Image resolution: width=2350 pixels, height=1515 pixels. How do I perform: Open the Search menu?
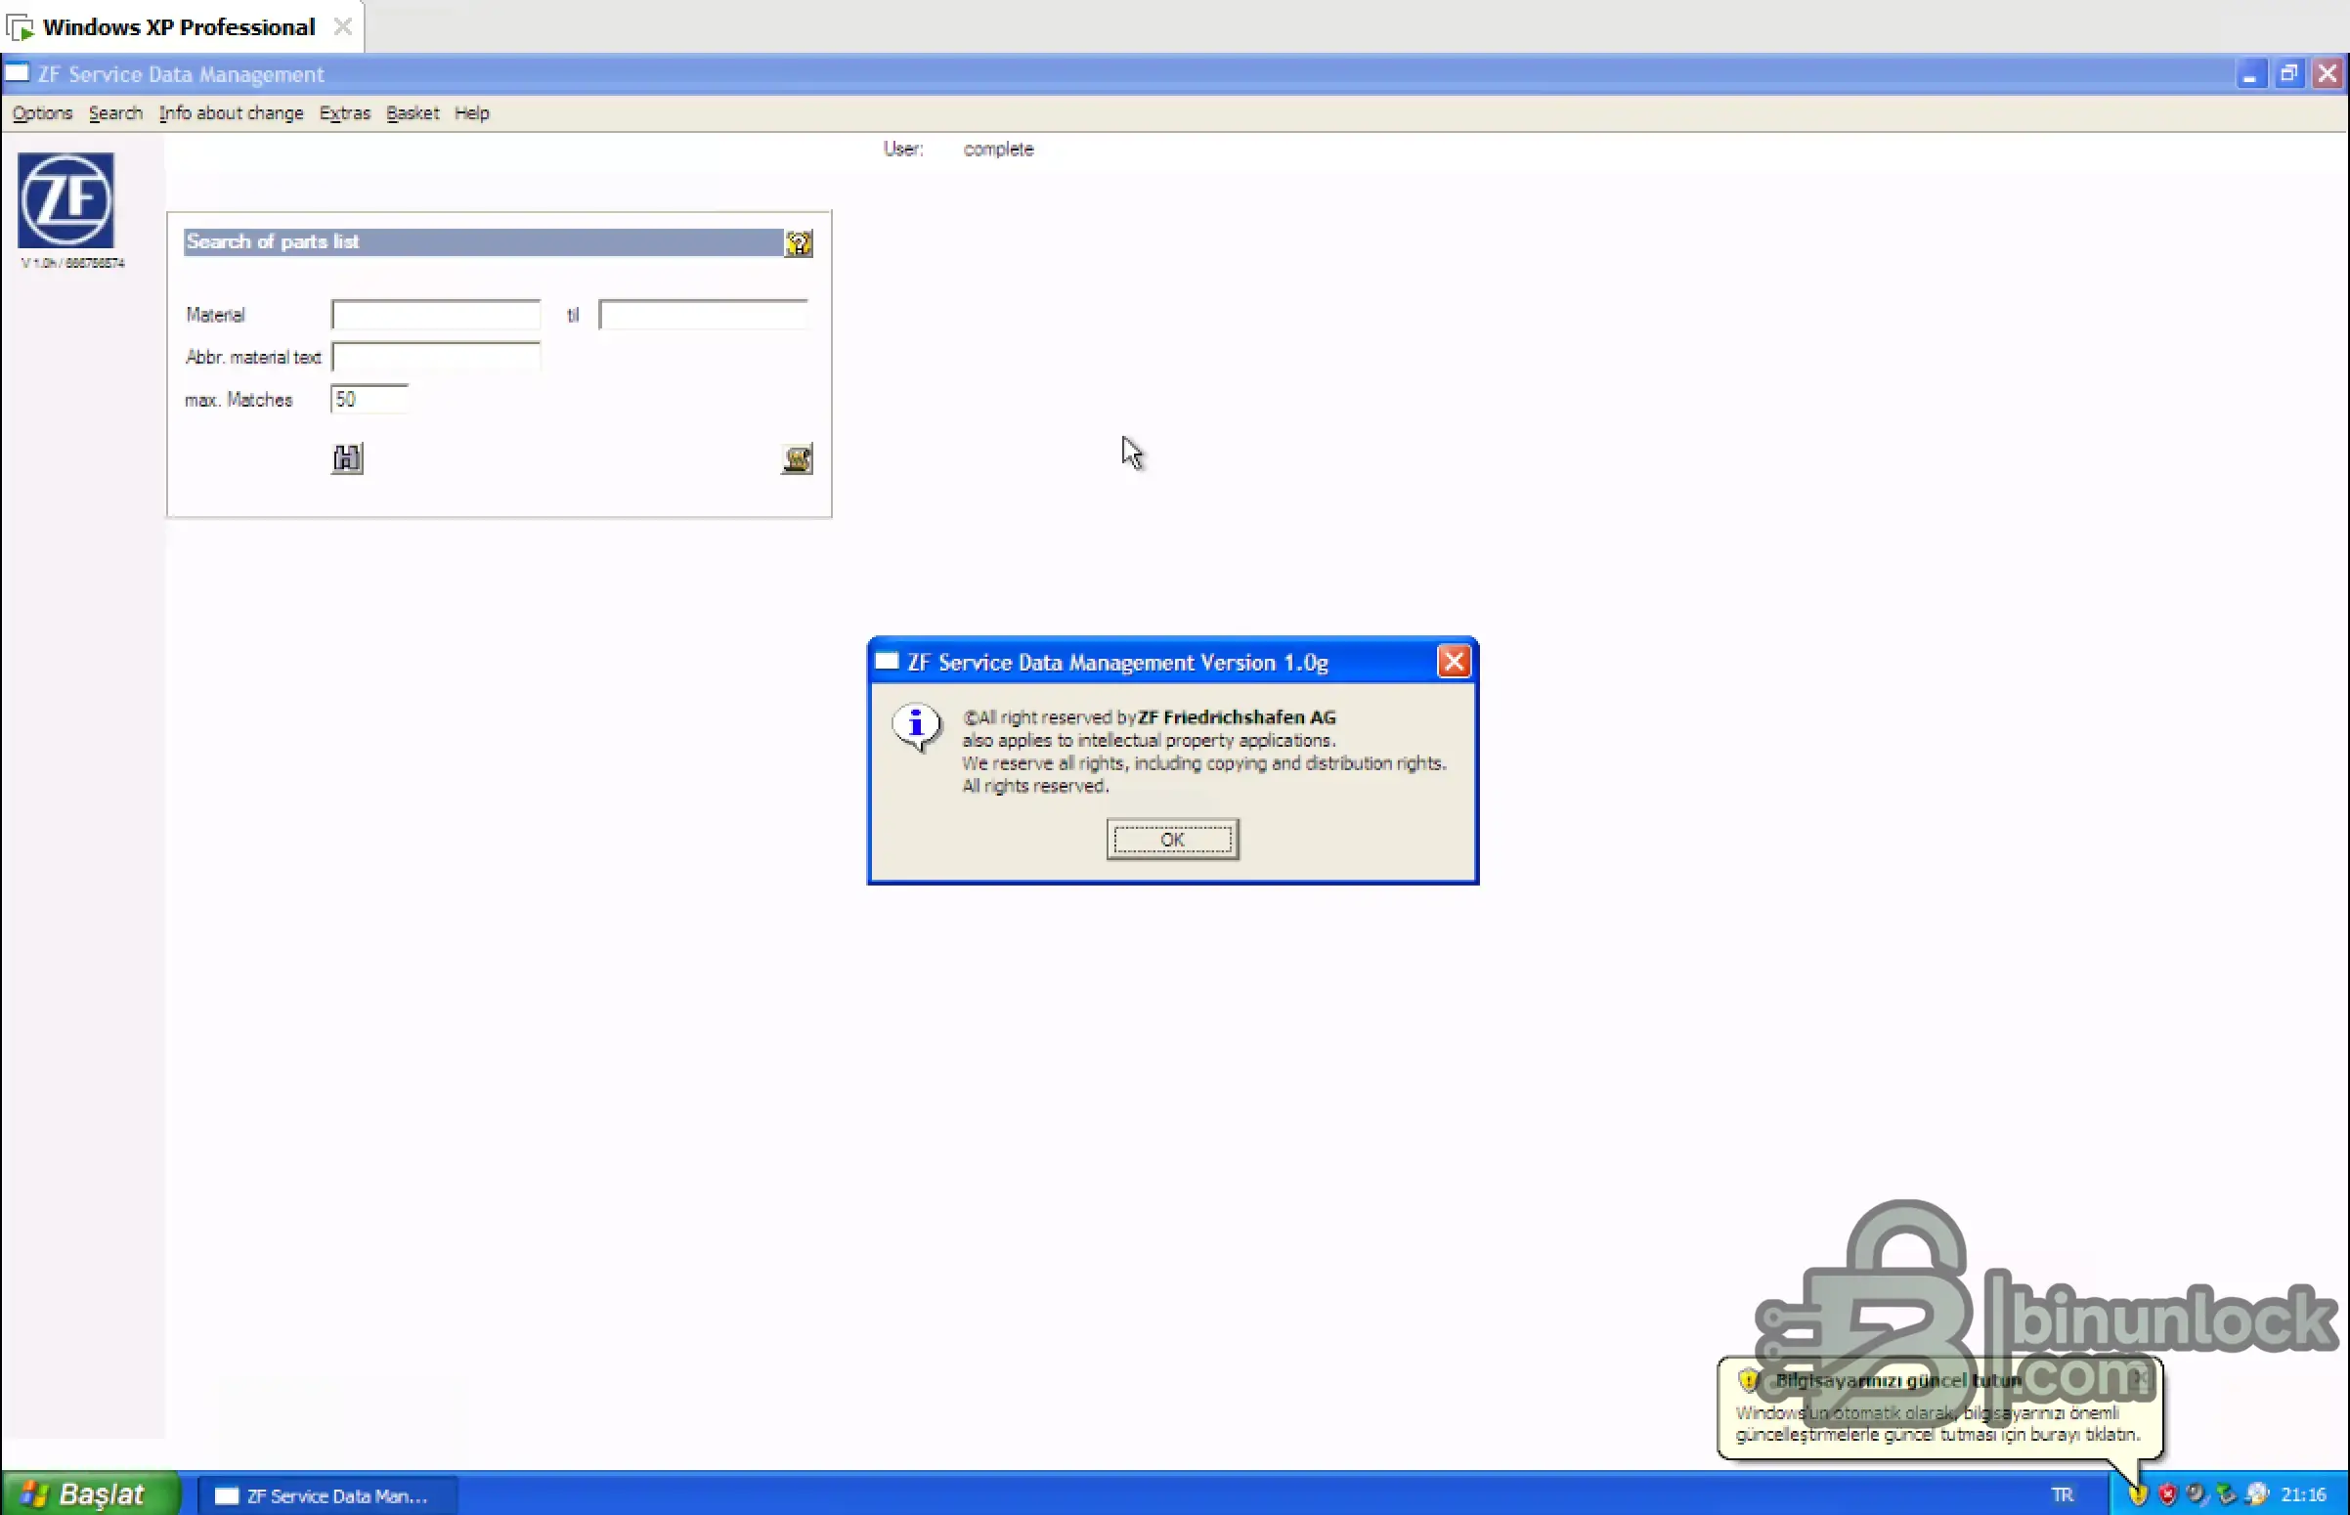[x=115, y=113]
